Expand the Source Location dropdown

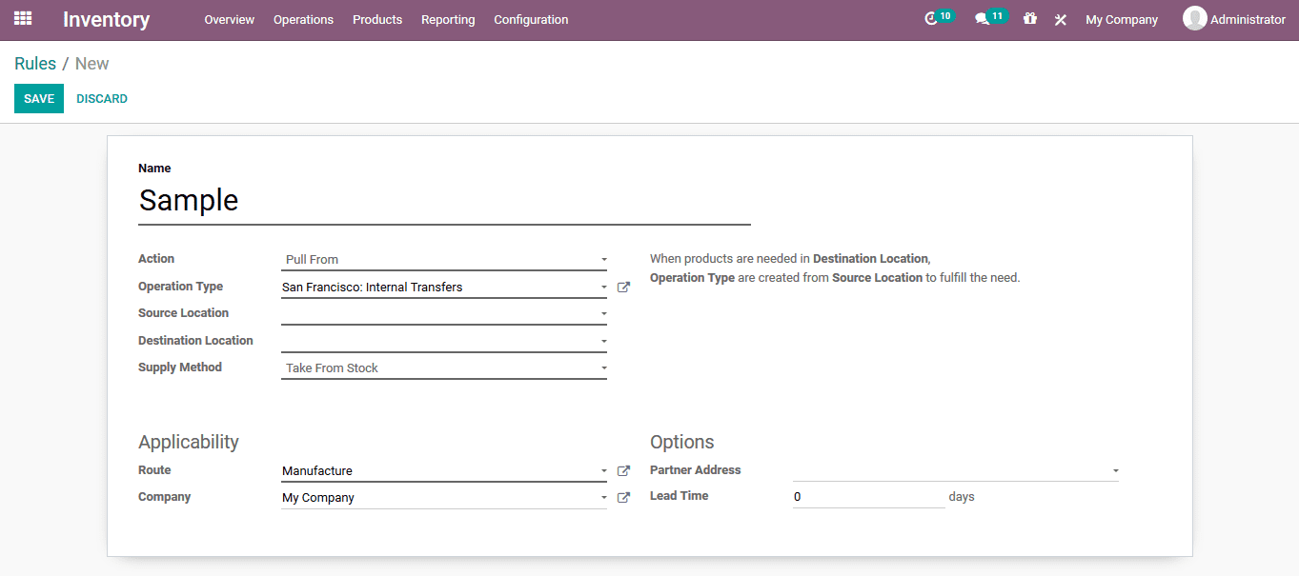pyautogui.click(x=602, y=313)
